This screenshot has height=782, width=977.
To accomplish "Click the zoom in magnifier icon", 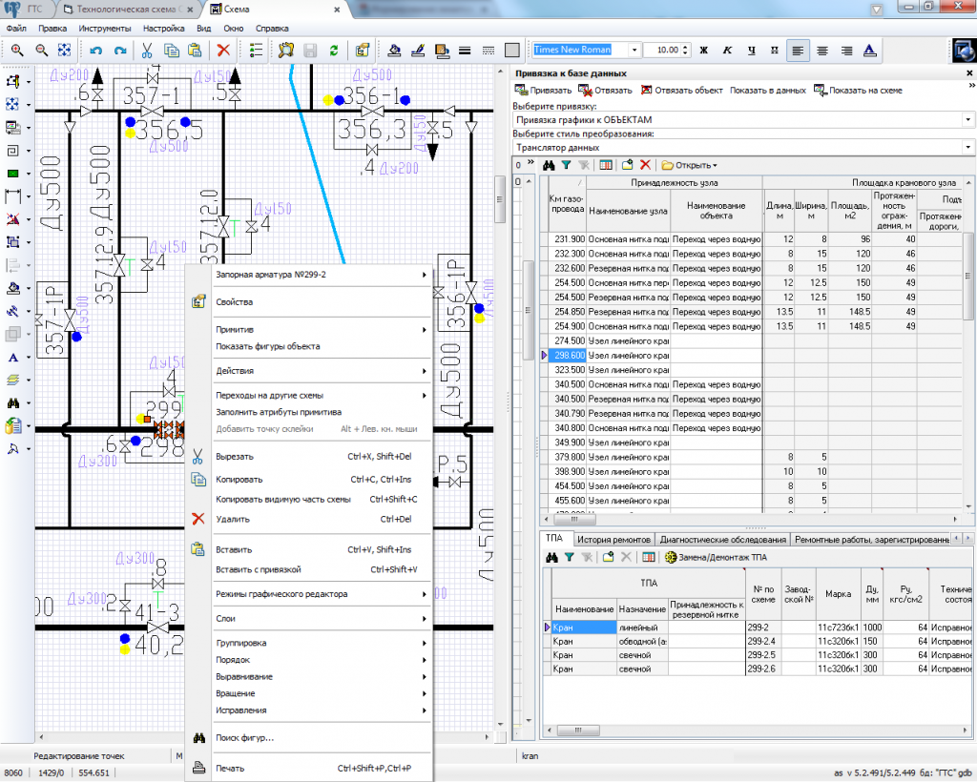I will coord(17,51).
